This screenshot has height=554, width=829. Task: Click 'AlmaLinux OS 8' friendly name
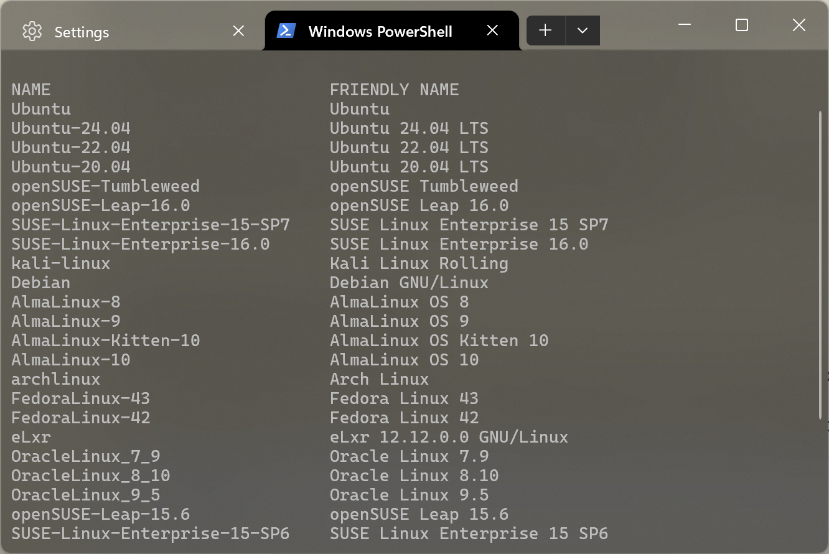tap(400, 302)
